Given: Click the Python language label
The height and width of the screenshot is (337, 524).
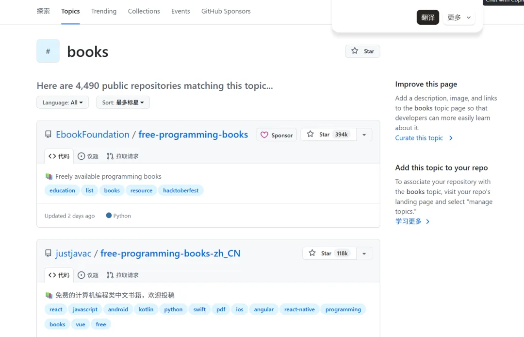Looking at the screenshot, I should (122, 216).
